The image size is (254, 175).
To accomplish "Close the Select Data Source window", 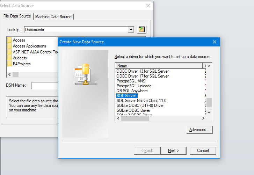I will [148, 6].
